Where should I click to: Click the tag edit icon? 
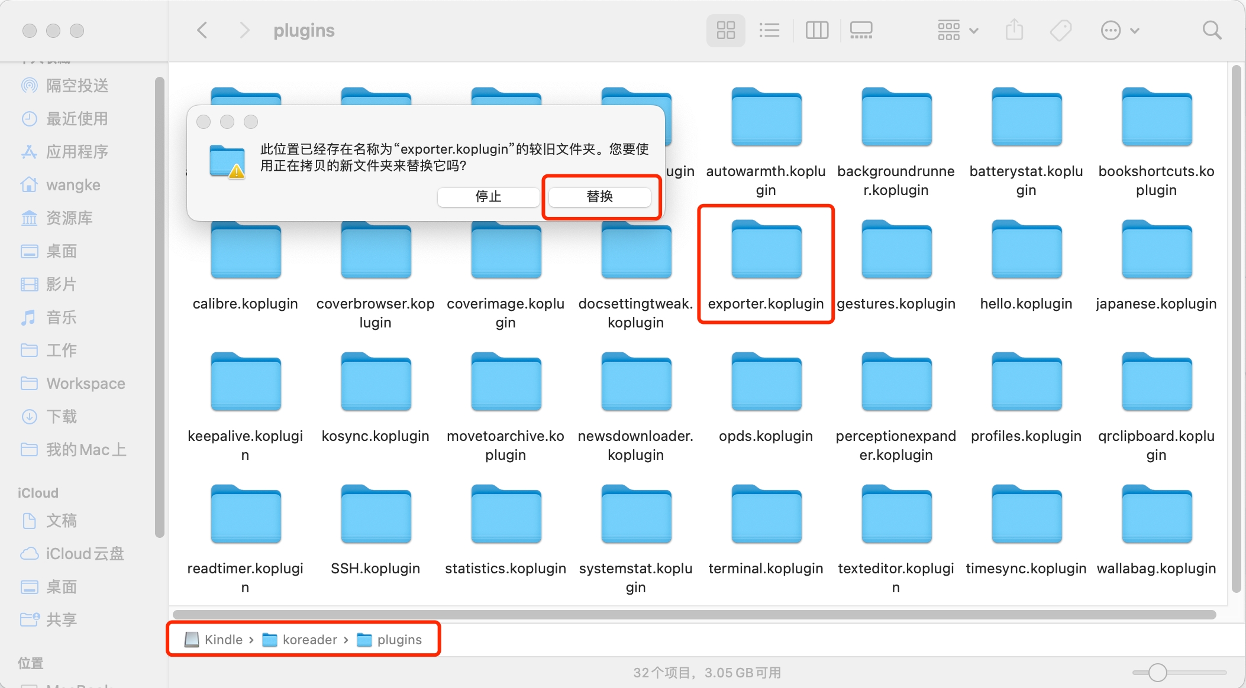1060,30
